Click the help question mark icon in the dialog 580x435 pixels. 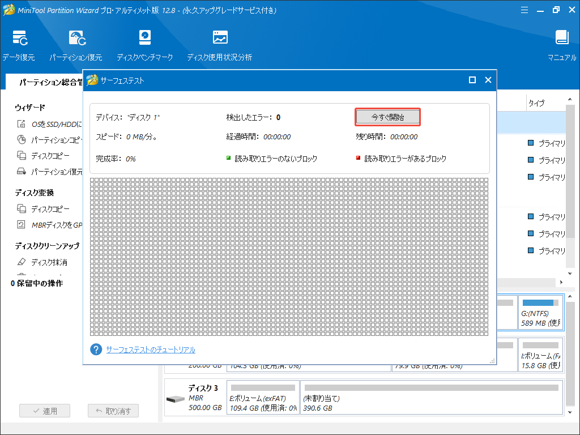[x=96, y=349]
